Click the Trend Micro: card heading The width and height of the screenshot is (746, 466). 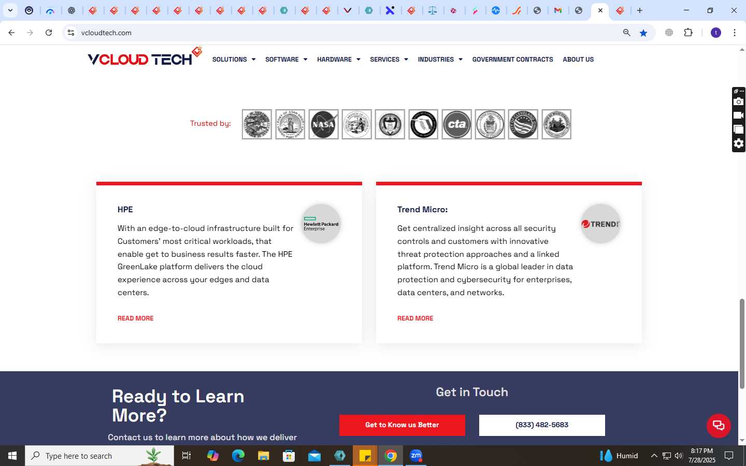[422, 210]
